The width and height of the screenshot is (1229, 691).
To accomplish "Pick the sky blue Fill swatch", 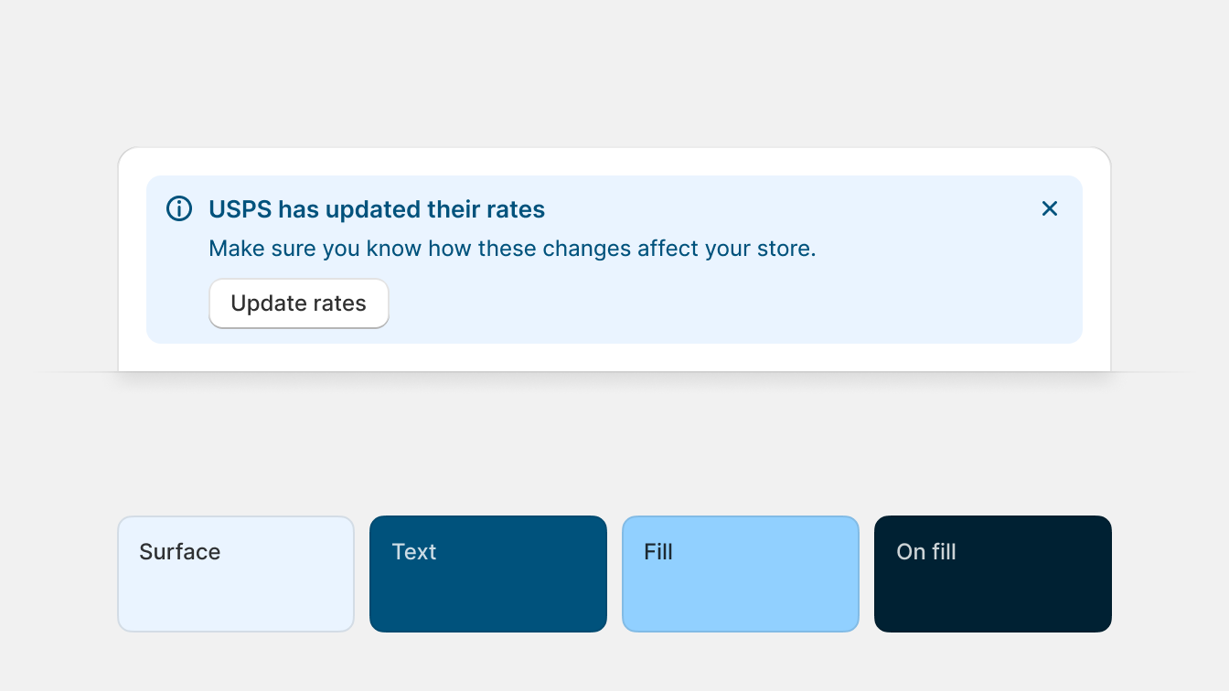I will coord(741,574).
